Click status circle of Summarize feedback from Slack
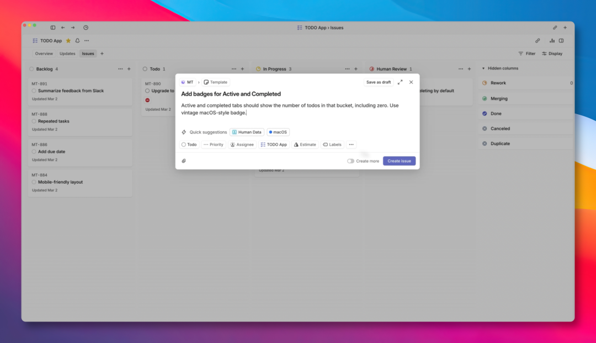596x343 pixels. 34,91
